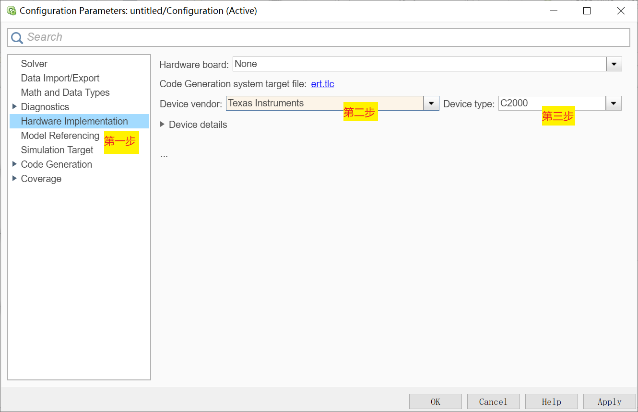Click the search magnifier icon

point(17,37)
